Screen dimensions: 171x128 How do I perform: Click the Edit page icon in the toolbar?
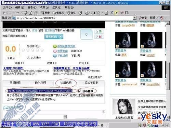point(98,13)
